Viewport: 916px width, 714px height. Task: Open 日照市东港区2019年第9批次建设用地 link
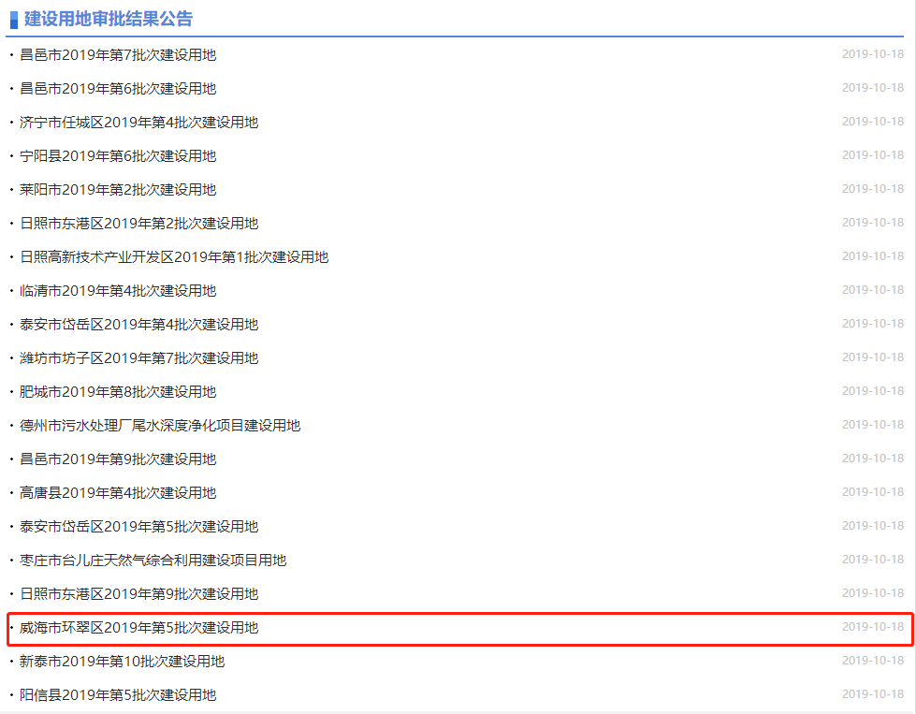click(x=139, y=594)
